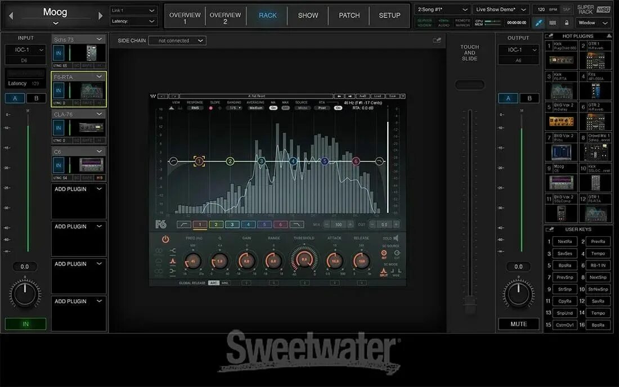Switch to the SHOW tab
This screenshot has height=387, width=619.
click(308, 15)
